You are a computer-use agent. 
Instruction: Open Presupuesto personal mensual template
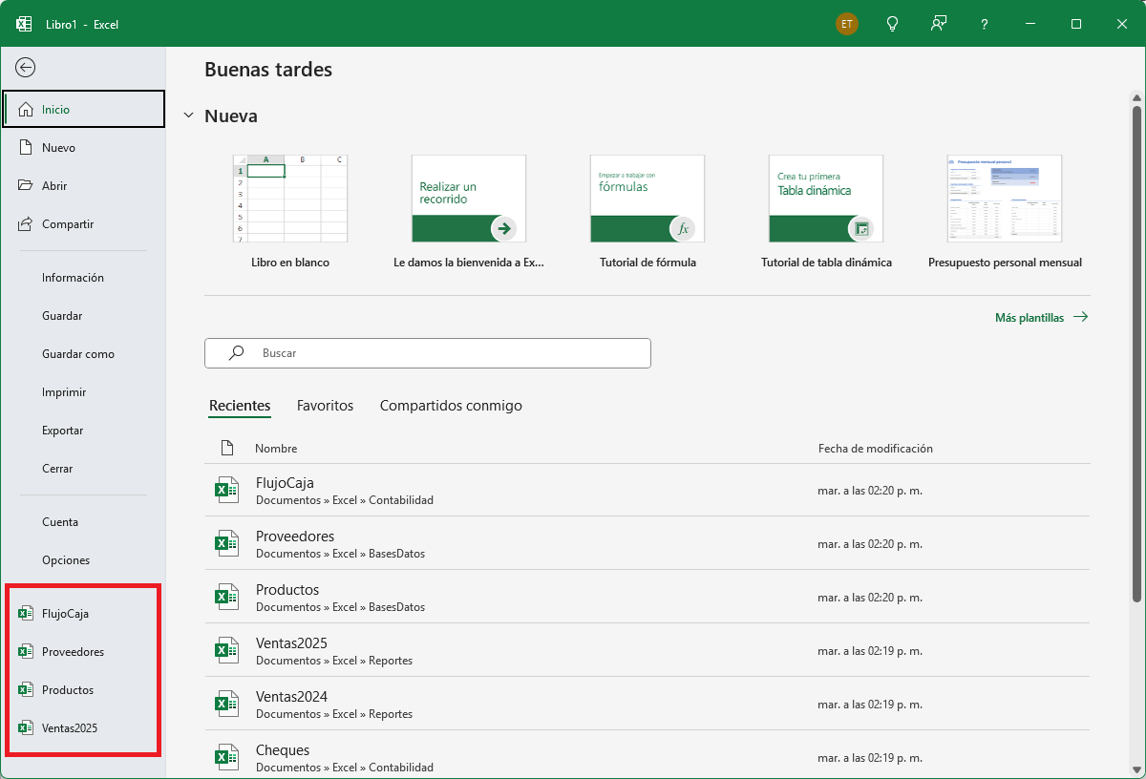tap(1005, 211)
